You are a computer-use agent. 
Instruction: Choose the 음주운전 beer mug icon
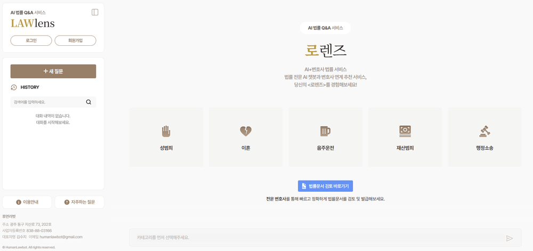tap(325, 131)
